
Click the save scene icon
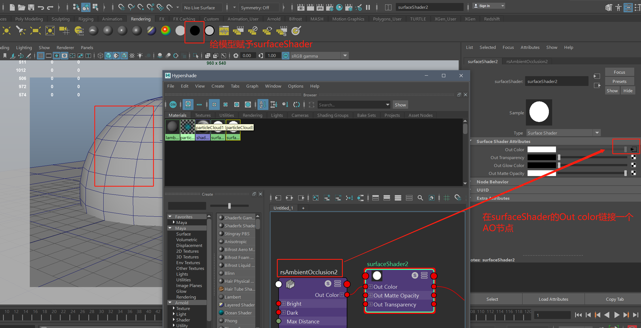coord(31,7)
